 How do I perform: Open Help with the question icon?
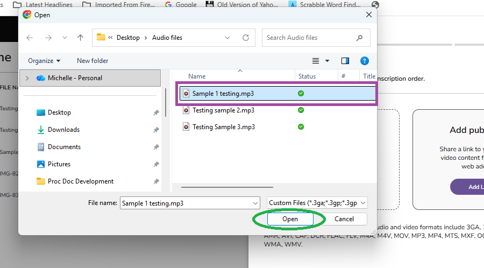tap(365, 61)
